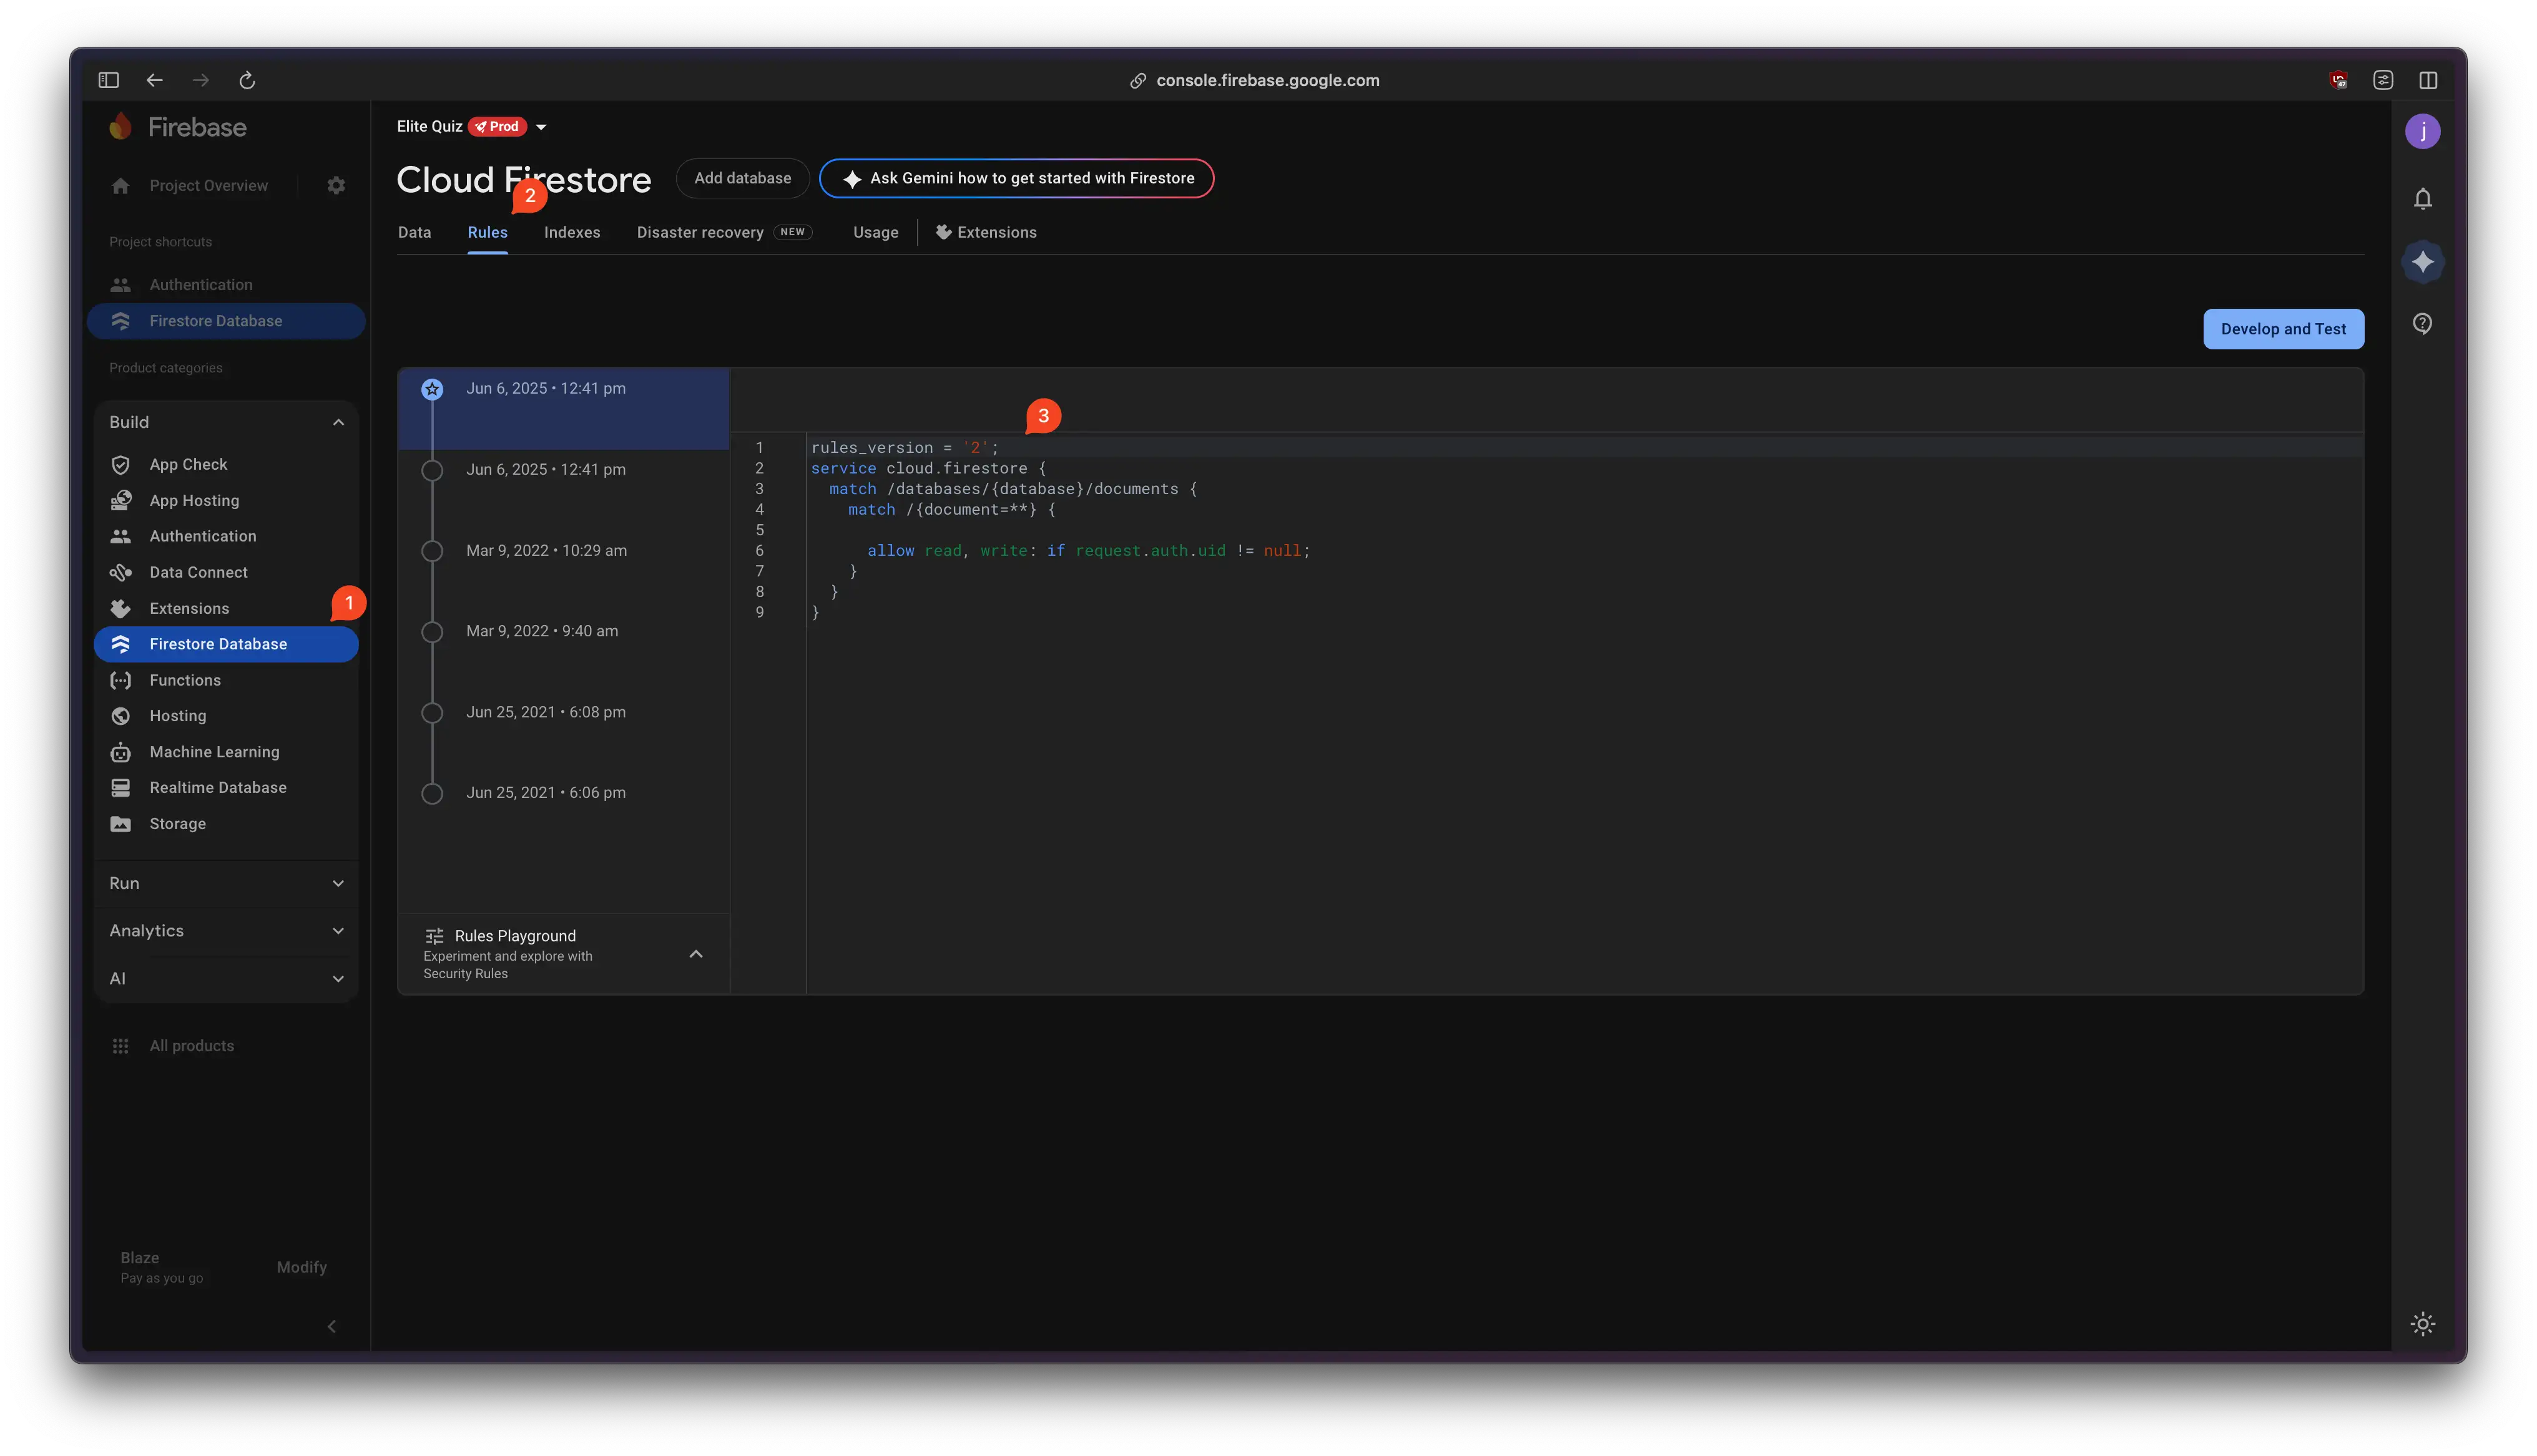Click address bar console.firebase.google.com
Screen dimensions: 2537x1456
tap(1267, 80)
